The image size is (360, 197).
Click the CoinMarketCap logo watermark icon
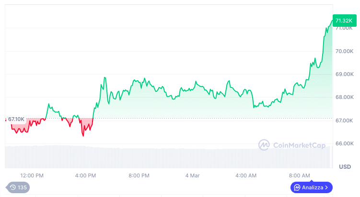click(x=264, y=144)
